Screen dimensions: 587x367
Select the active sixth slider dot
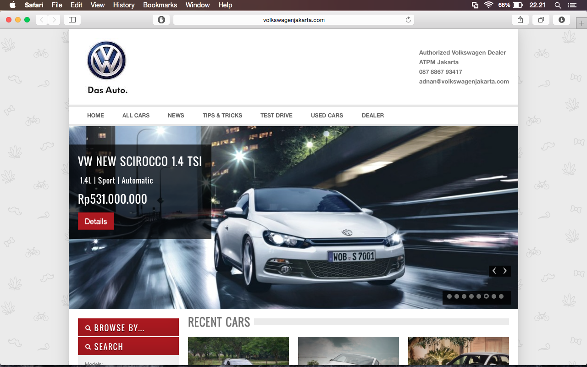tap(486, 296)
